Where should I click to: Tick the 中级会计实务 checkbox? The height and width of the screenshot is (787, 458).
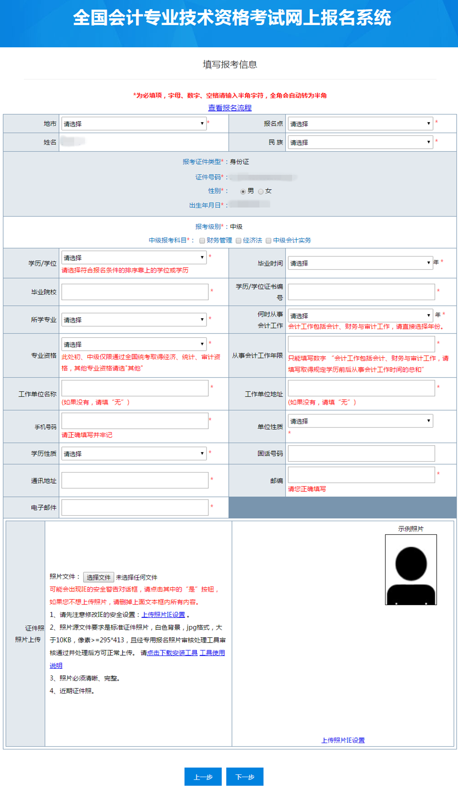click(x=269, y=241)
